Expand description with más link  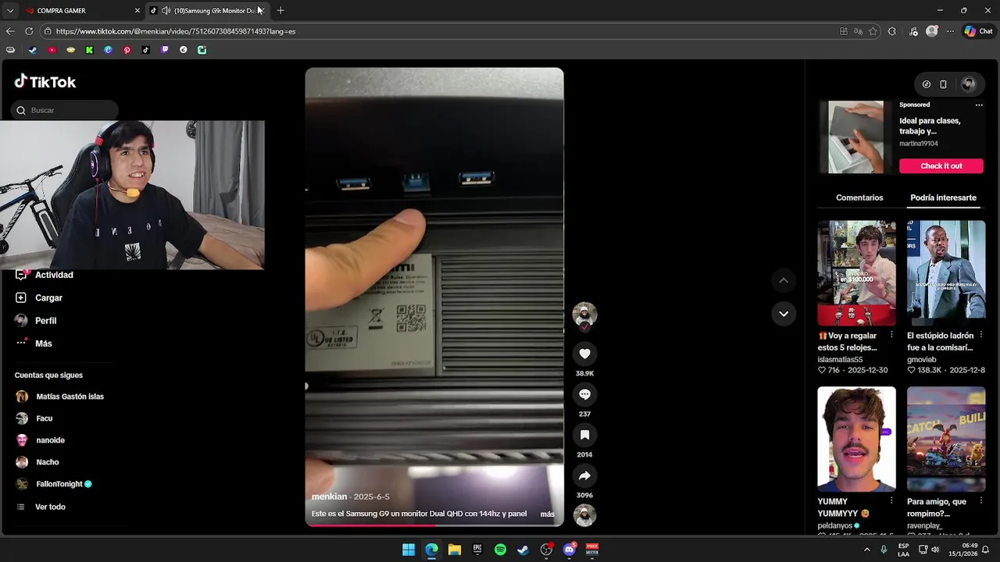[x=547, y=514]
